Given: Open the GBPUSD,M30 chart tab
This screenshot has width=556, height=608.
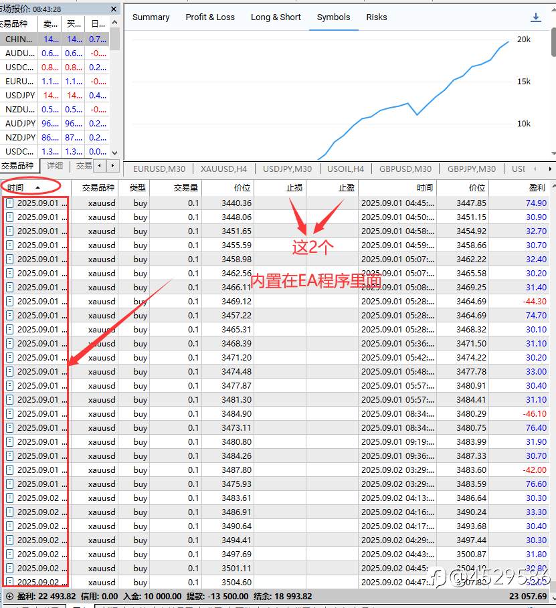Looking at the screenshot, I should (405, 169).
